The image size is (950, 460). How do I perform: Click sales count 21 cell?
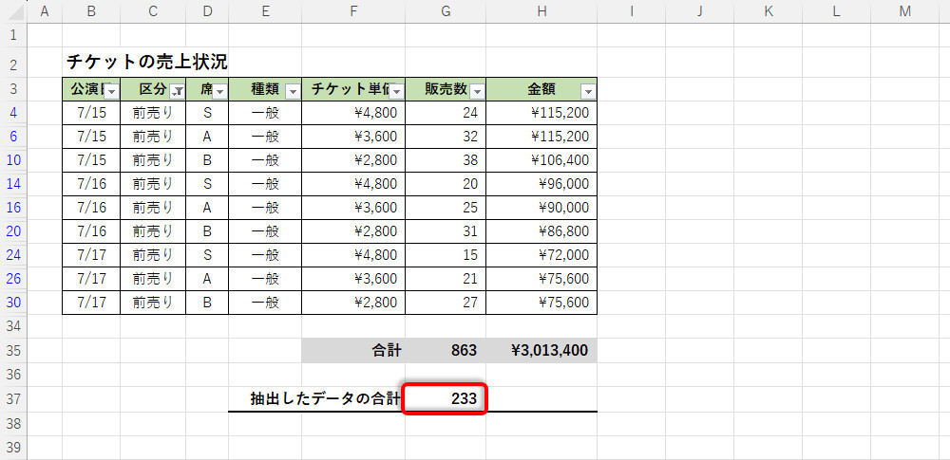point(446,279)
